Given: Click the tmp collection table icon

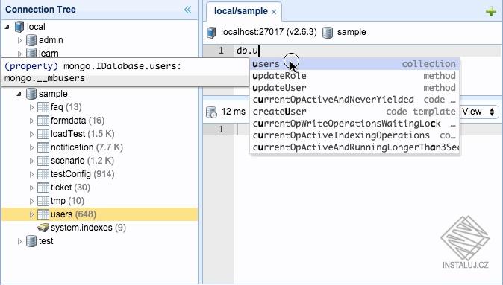Looking at the screenshot, I should pos(43,201).
